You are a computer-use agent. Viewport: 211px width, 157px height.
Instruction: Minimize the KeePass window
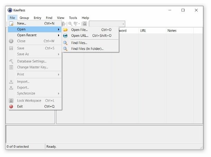[170, 10]
